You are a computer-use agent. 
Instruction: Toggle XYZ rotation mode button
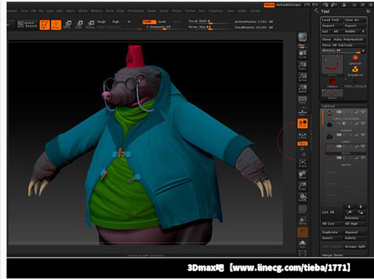coord(302,143)
